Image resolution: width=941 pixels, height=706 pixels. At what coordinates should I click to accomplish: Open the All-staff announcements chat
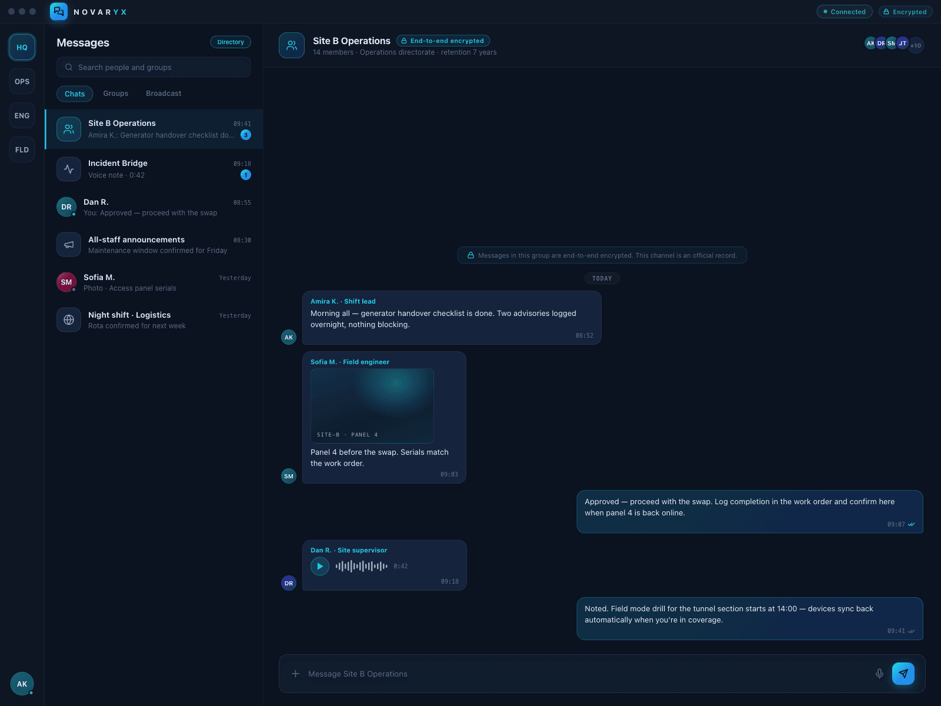point(154,245)
